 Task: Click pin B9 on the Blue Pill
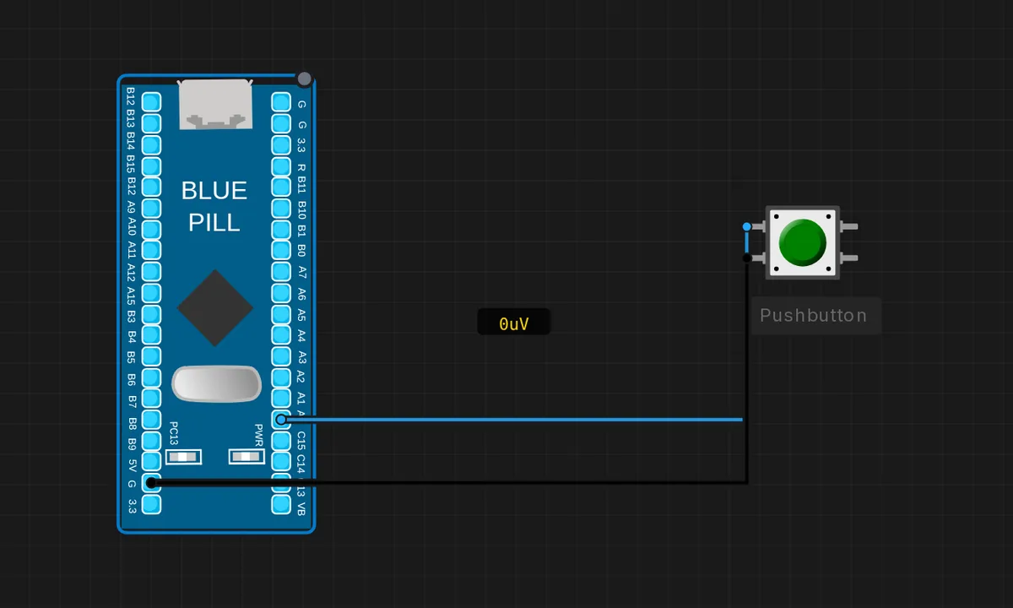[151, 441]
